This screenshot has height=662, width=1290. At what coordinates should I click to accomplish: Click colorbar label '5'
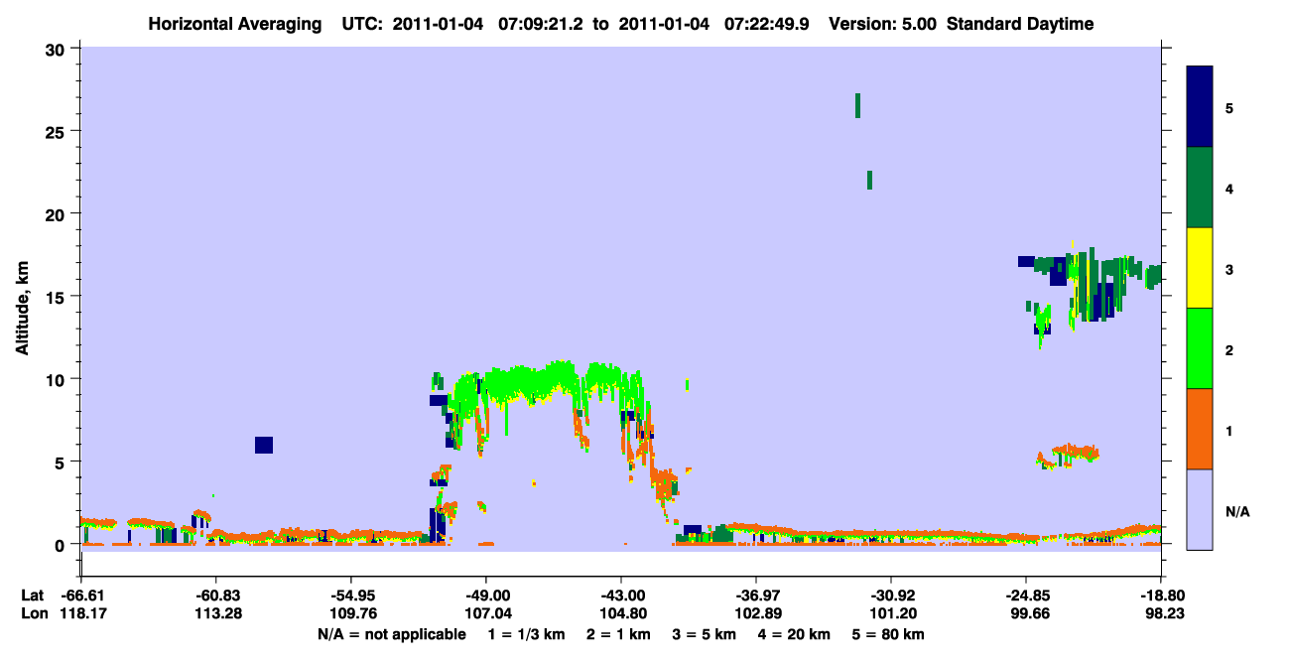click(1230, 107)
